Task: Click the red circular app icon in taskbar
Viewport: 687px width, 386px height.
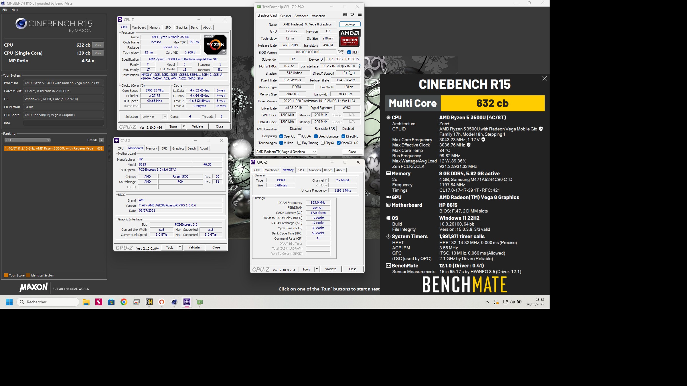Action: pos(162,302)
